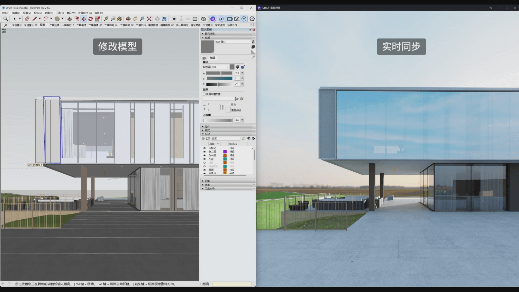Activate the Paint Bucket tool
Screen dimensions: 519x292
pyautogui.click(x=119, y=19)
